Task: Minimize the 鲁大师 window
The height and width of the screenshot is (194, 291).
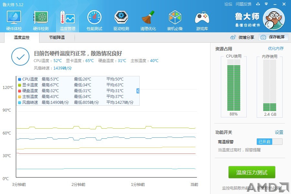Action: [x=275, y=4]
